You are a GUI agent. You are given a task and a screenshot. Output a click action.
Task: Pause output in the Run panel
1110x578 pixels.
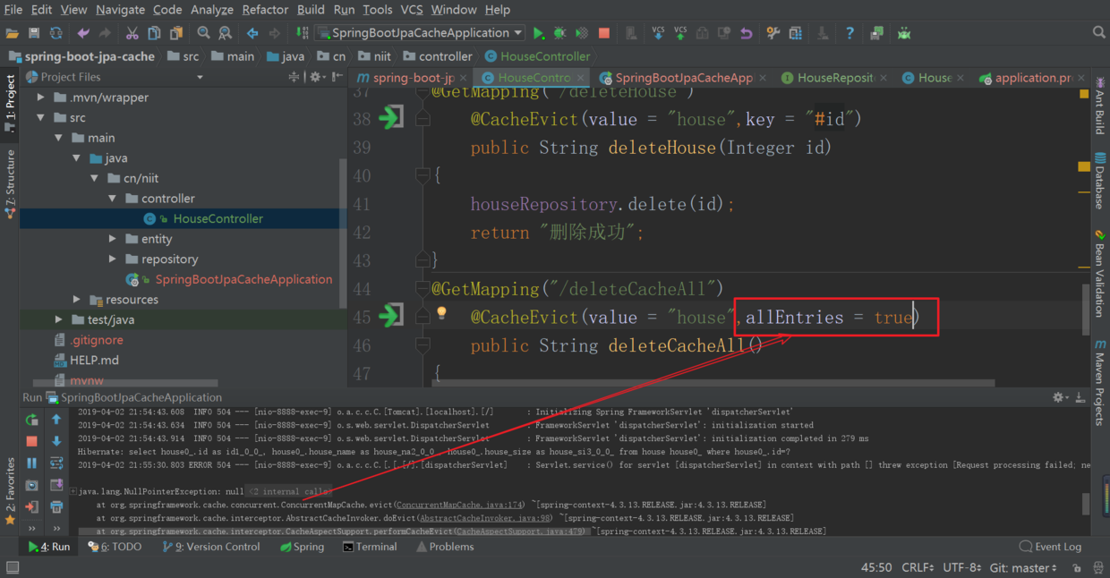coord(32,463)
